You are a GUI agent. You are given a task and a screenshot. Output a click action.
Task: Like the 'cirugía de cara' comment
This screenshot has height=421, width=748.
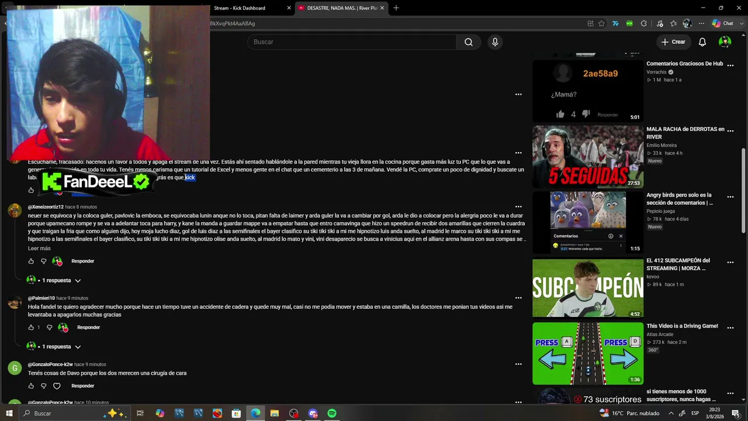click(x=31, y=386)
